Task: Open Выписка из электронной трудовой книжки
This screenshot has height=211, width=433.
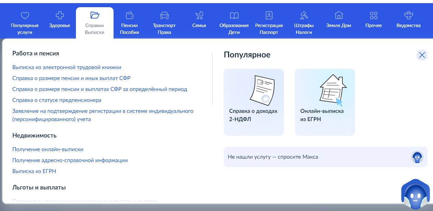Action: tap(67, 67)
